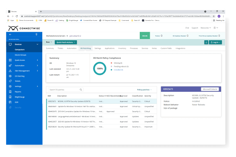Click the ConnectWise logo
The image size is (236, 157).
(x=24, y=28)
